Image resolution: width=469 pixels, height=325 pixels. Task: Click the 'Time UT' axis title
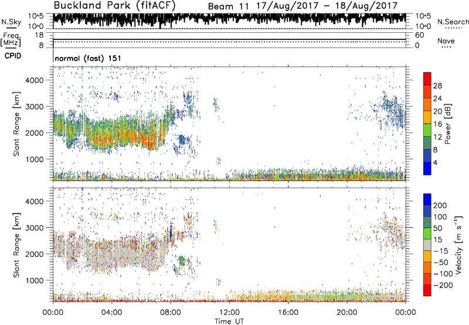[x=229, y=321]
